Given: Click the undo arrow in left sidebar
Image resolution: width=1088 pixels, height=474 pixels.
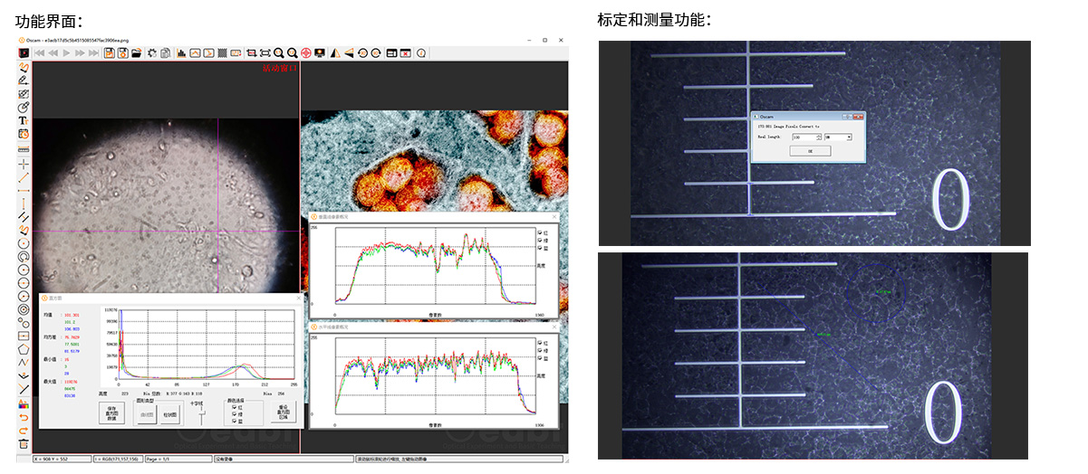Looking at the screenshot, I should click(24, 417).
